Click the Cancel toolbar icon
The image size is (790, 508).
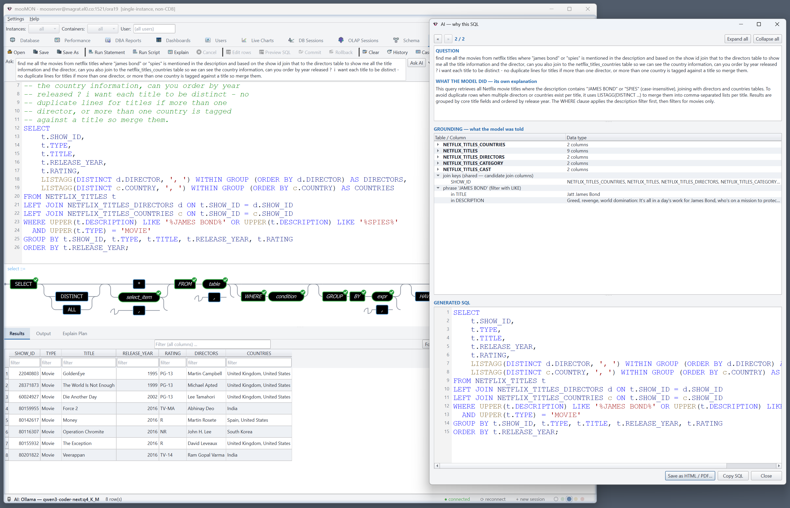[x=199, y=52]
